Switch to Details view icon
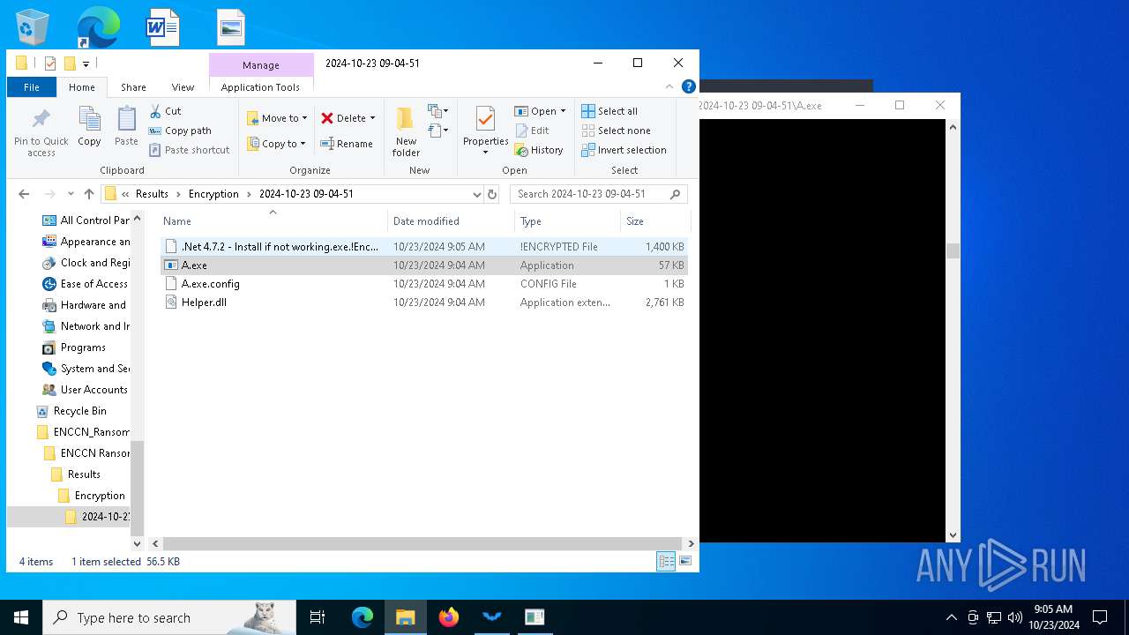This screenshot has width=1129, height=635. (666, 561)
